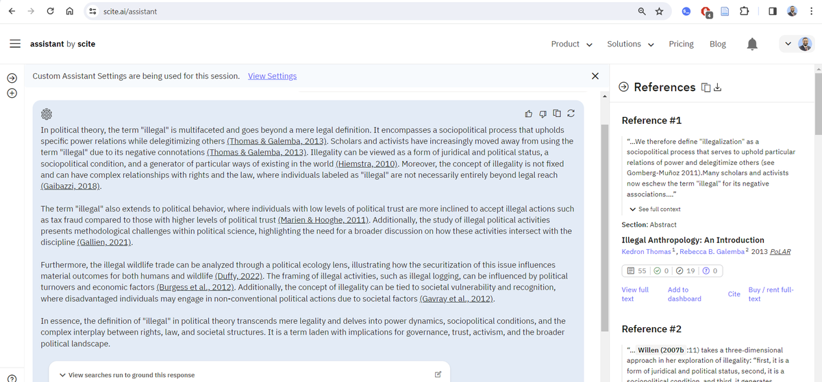The width and height of the screenshot is (822, 382).
Task: Start a new chat with the plus-circle icon
Action: (12, 92)
